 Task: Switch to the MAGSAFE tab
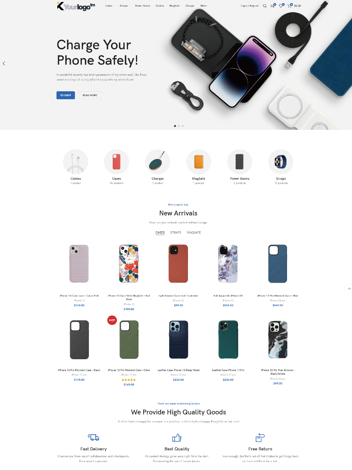[194, 232]
